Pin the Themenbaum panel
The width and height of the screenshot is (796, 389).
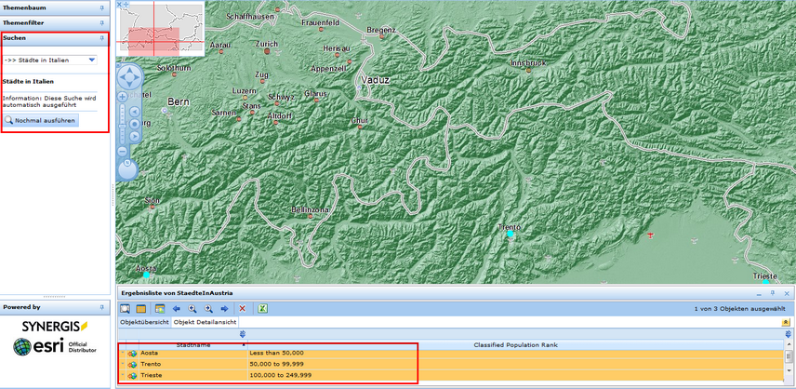point(101,8)
